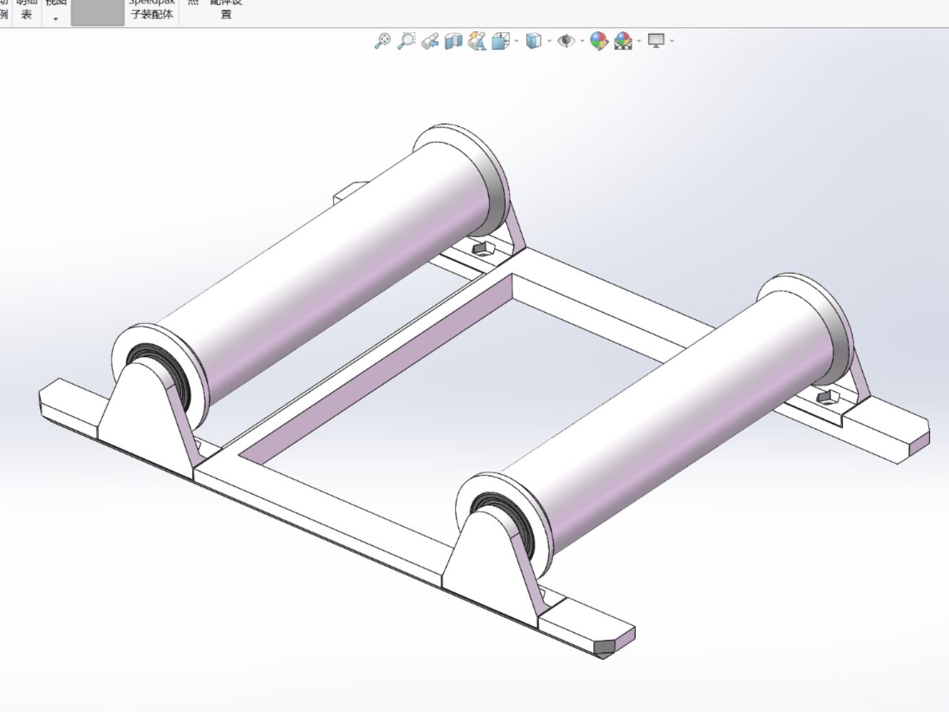Open the 视图 dropdown arrow in ribbon
The width and height of the screenshot is (949, 712).
tap(56, 19)
